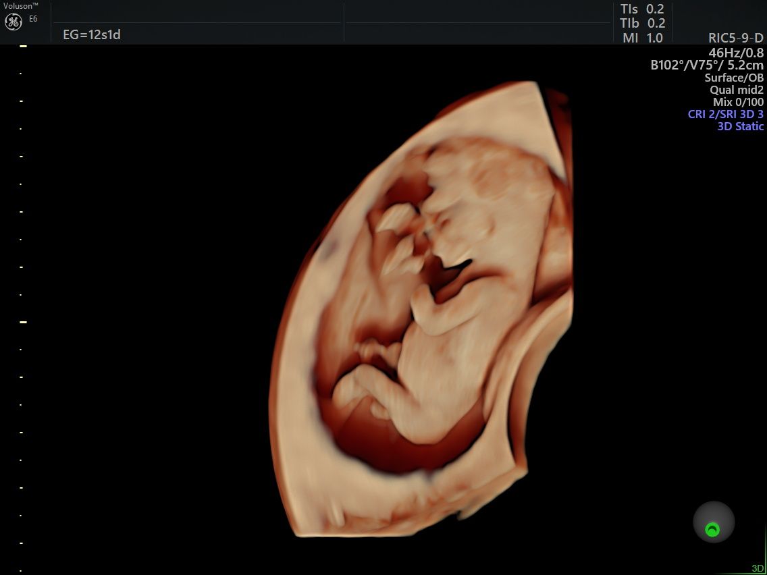767x575 pixels.
Task: Click the blue 3D Static mode label
Action: pyautogui.click(x=740, y=126)
